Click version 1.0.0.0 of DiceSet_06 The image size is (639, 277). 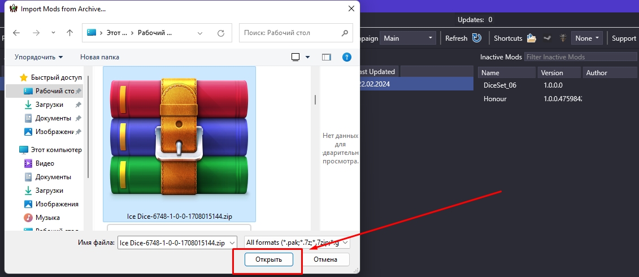[x=553, y=85]
